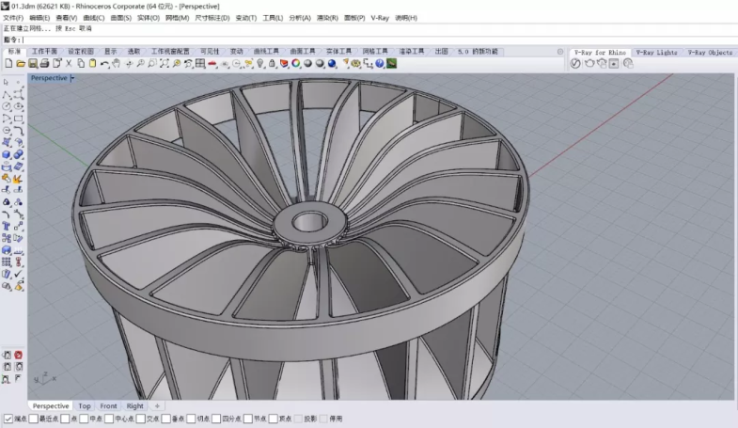This screenshot has height=428, width=738.
Task: Add a viewport tab with plus button
Action: pyautogui.click(x=157, y=406)
